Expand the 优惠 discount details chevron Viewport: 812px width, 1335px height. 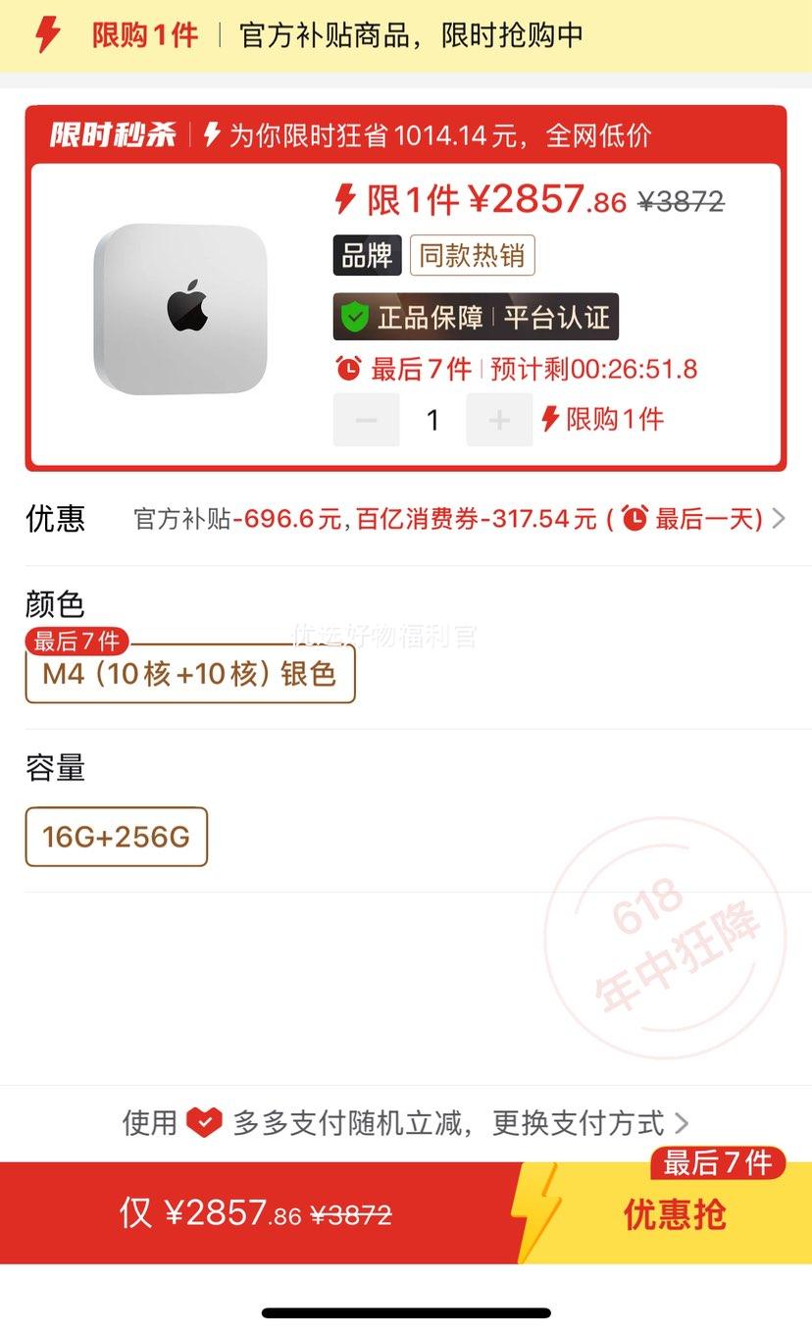(779, 518)
